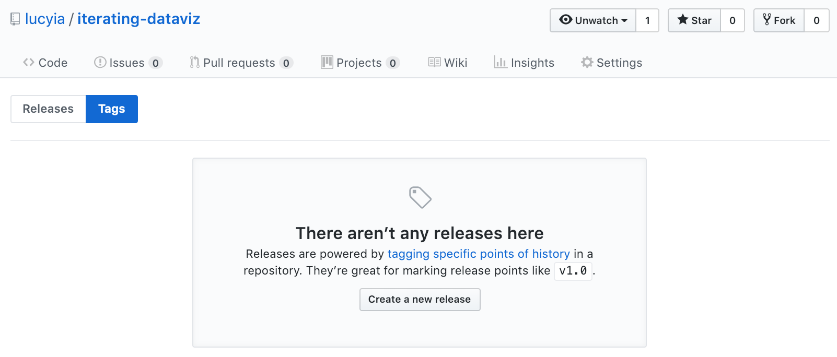Open repository Settings tab
This screenshot has width=837, height=357.
click(x=611, y=63)
